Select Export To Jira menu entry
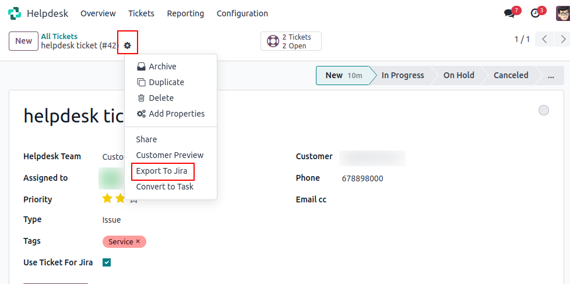570x284 pixels. [x=162, y=171]
